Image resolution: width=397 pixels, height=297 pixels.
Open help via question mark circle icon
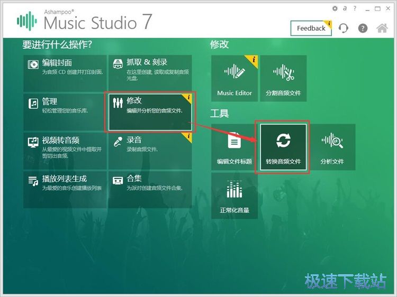[x=363, y=28]
